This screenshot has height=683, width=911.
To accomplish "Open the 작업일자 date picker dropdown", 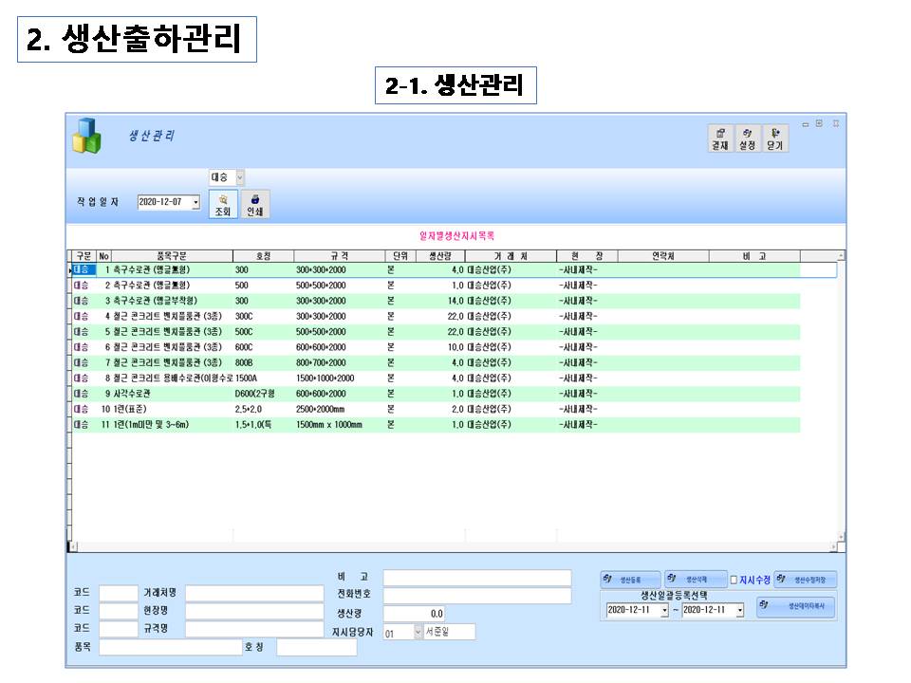I will pos(195,202).
